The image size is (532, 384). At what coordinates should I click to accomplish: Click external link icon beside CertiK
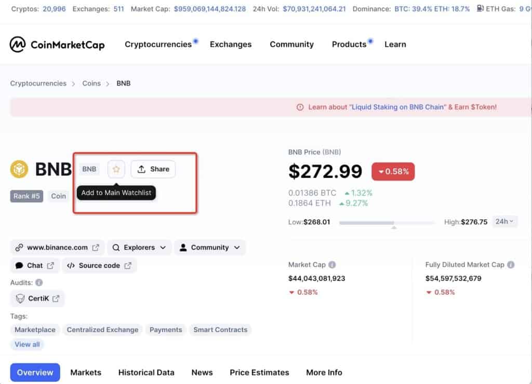coord(56,298)
